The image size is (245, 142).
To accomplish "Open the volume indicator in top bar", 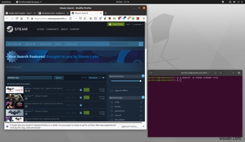I will (x=234, y=2).
